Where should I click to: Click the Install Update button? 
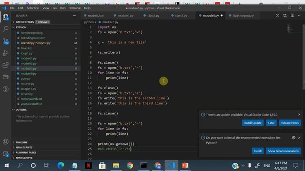click(x=253, y=123)
